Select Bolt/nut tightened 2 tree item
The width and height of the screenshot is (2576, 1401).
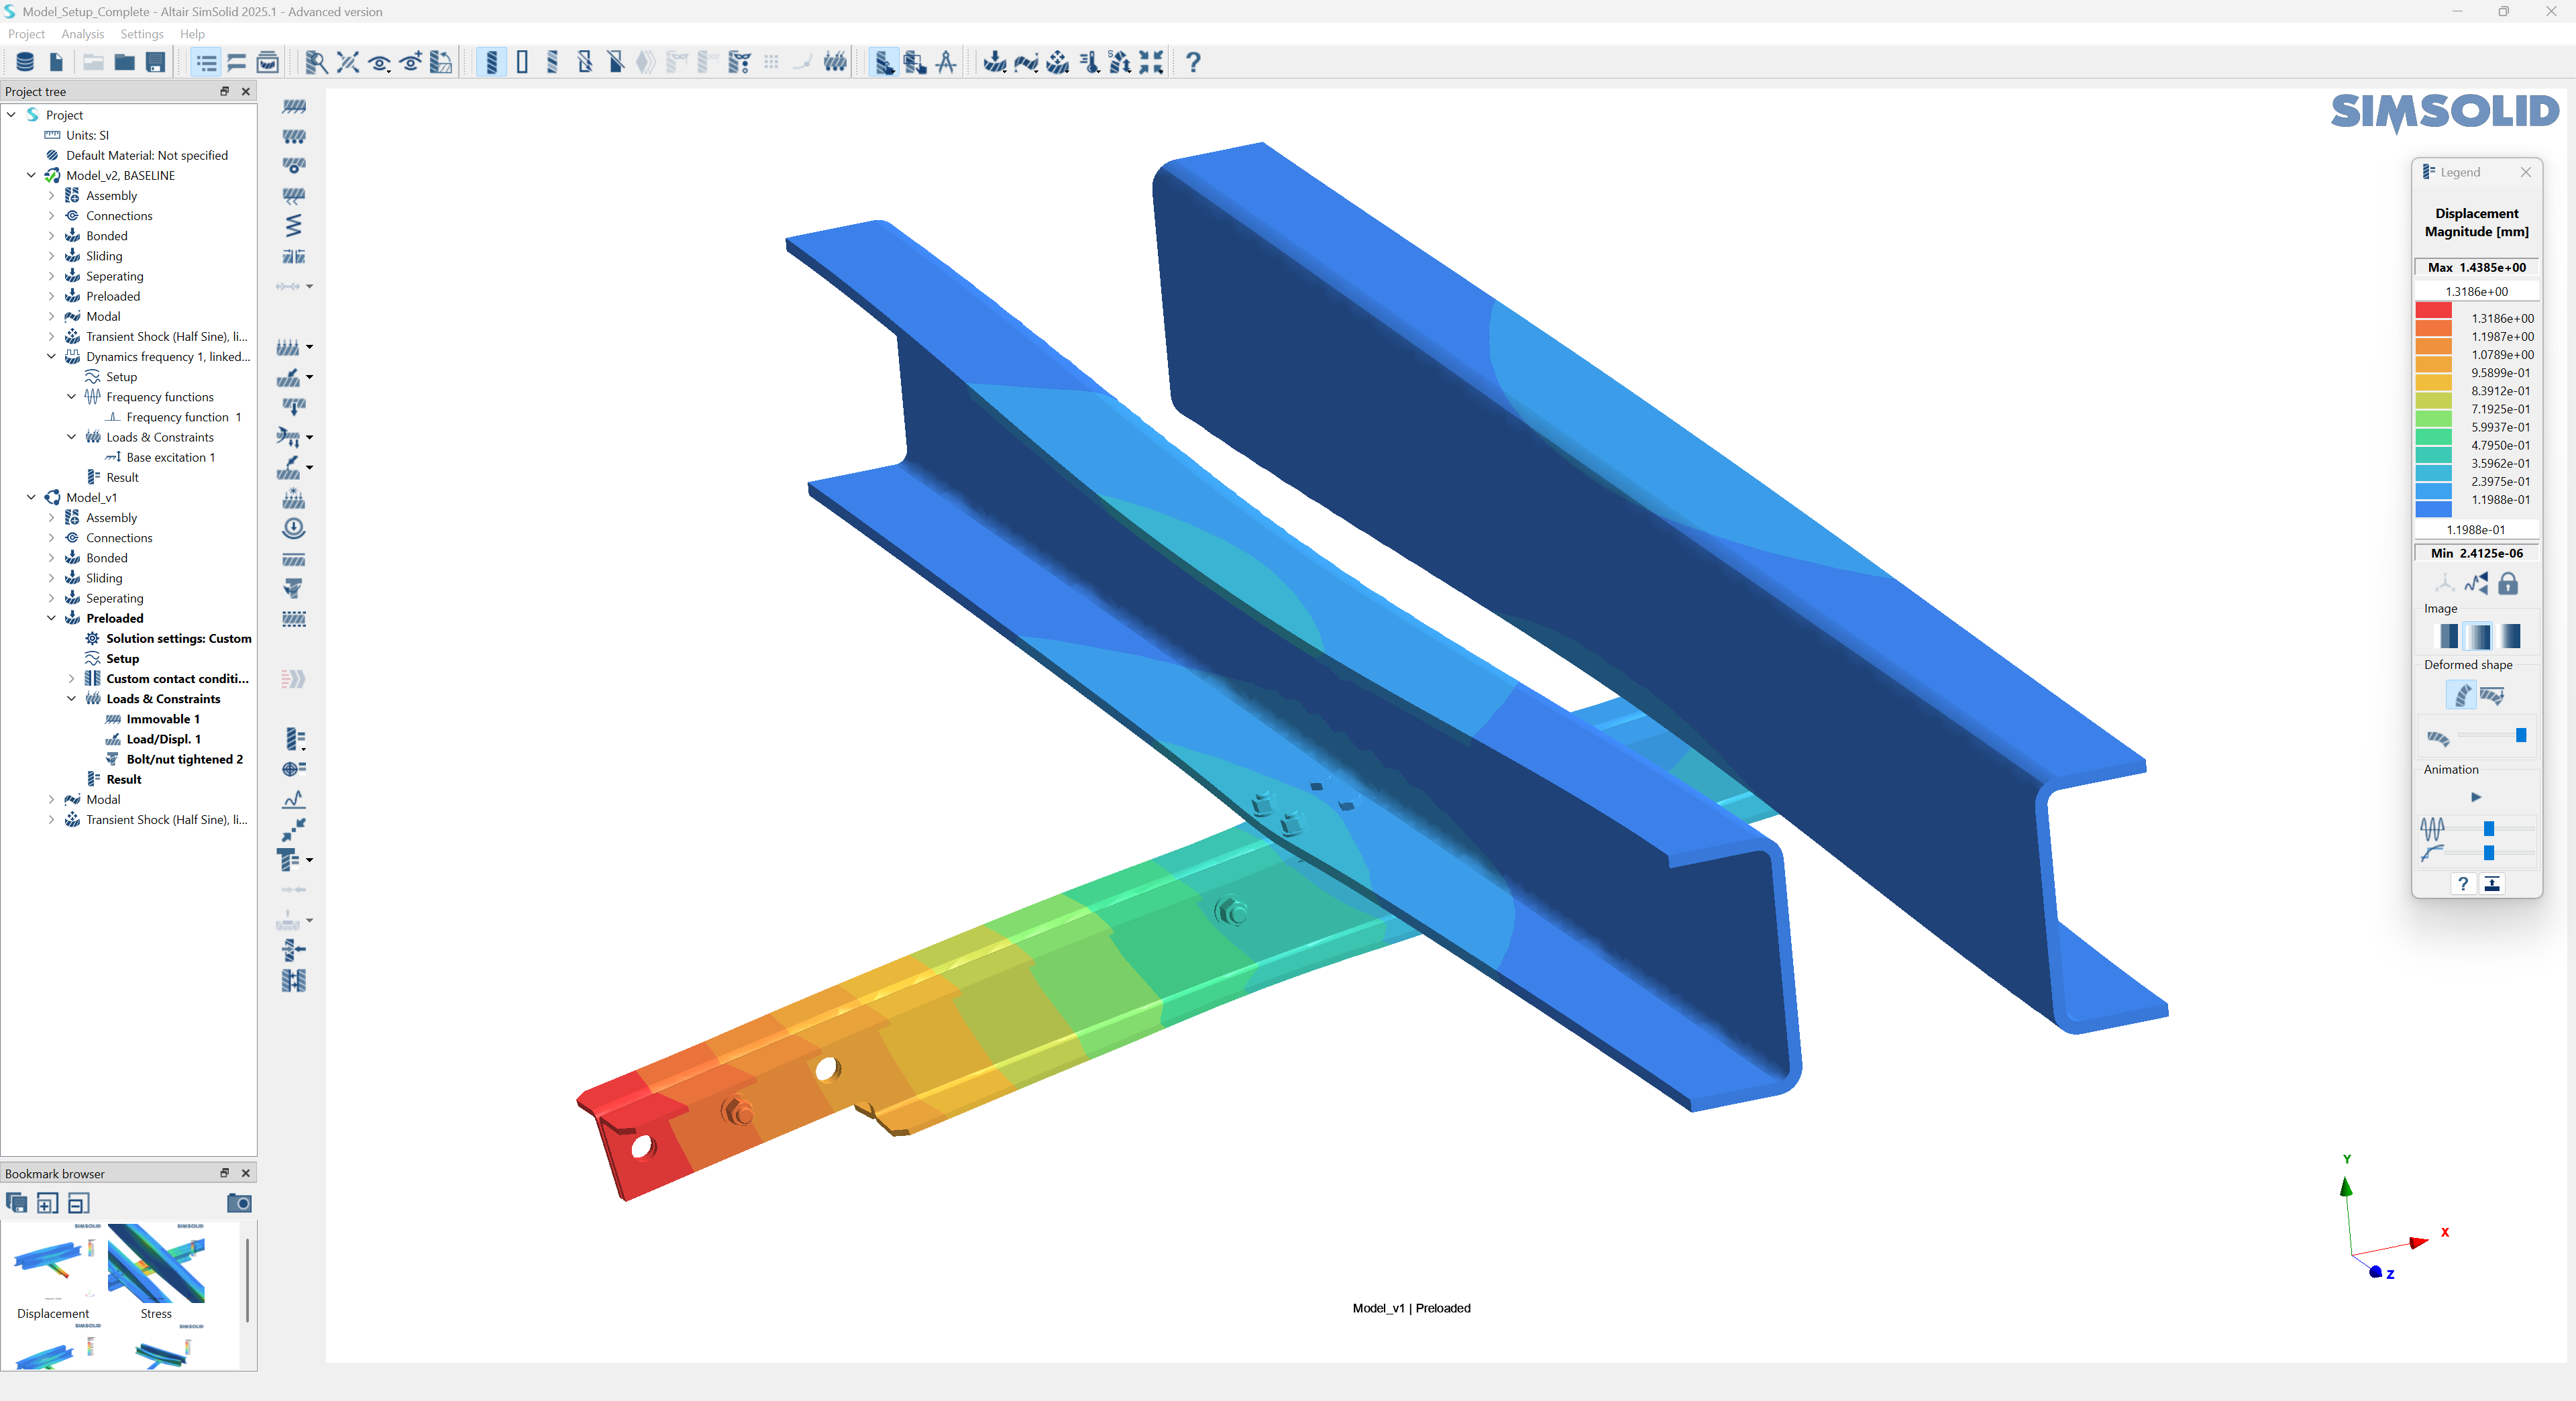(184, 759)
